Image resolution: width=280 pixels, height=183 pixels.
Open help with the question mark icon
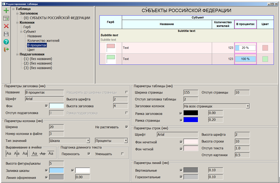(6, 42)
